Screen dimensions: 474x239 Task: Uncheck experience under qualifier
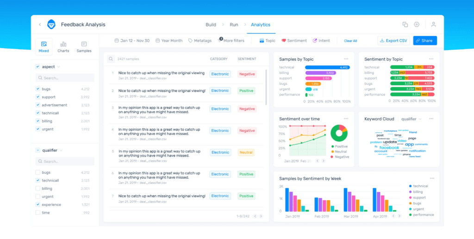[38, 205]
